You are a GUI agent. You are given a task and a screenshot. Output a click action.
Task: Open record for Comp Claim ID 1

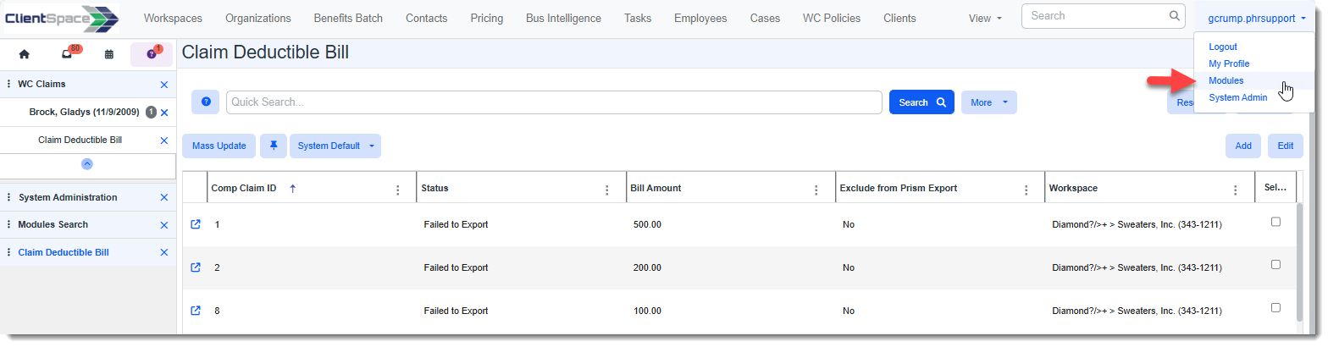(x=196, y=224)
